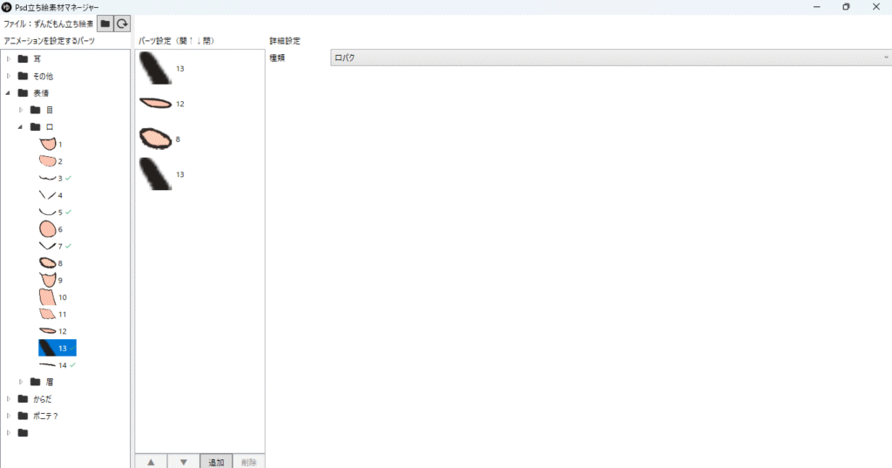The image size is (892, 468).
Task: Expand the 目 folder
Action: coord(21,110)
